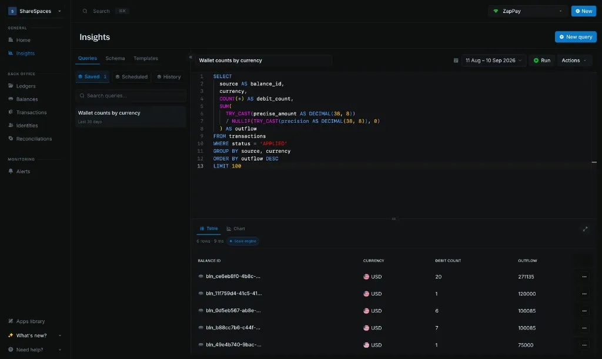
Task: Click the Reconciliations icon in sidebar
Action: (11, 139)
